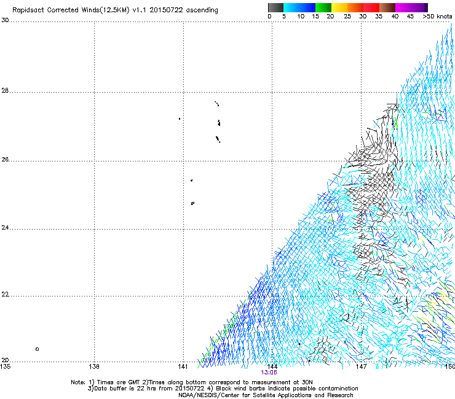Select the brown 35-40 knots color swatch
Image resolution: width=455 pixels, height=399 pixels.
[x=387, y=7]
